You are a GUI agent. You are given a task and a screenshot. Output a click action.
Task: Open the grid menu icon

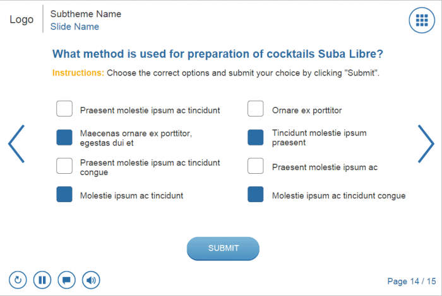tap(422, 20)
